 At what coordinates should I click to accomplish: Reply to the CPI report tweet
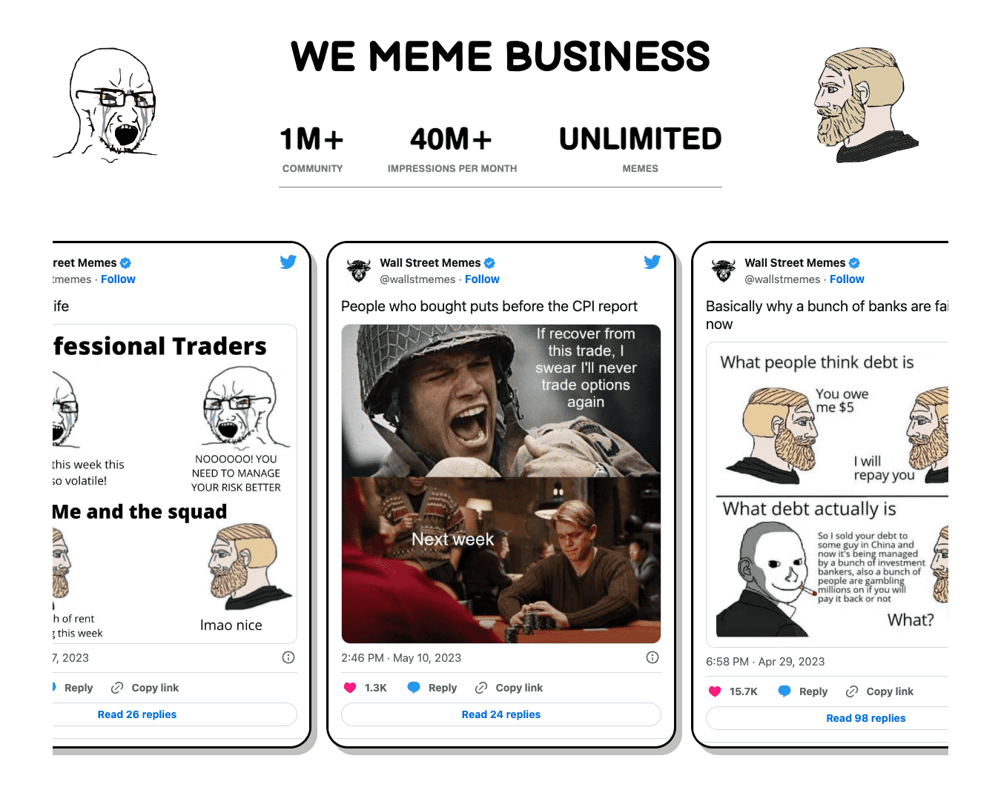pos(432,688)
